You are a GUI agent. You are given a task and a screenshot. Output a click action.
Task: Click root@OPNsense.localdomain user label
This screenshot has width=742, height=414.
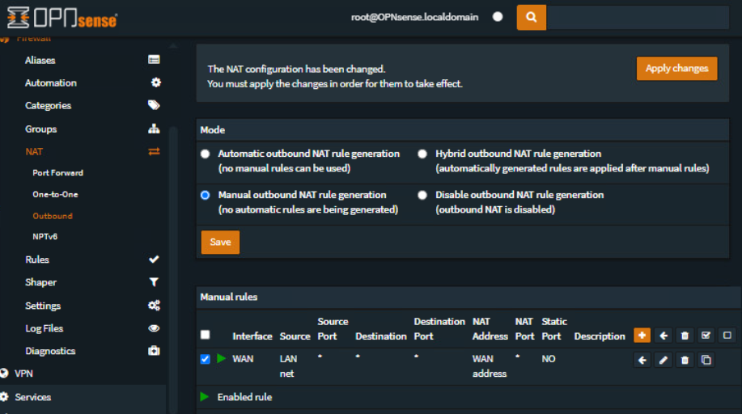pyautogui.click(x=414, y=17)
